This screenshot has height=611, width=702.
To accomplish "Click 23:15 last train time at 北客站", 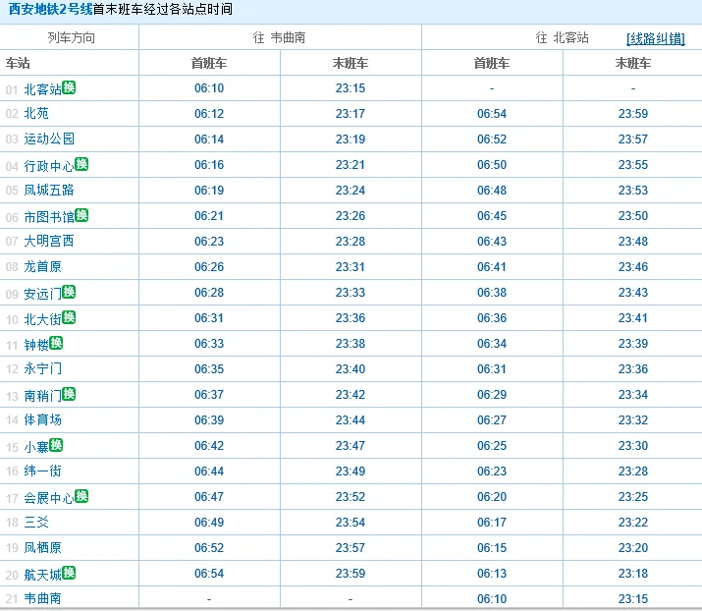I will pyautogui.click(x=351, y=88).
